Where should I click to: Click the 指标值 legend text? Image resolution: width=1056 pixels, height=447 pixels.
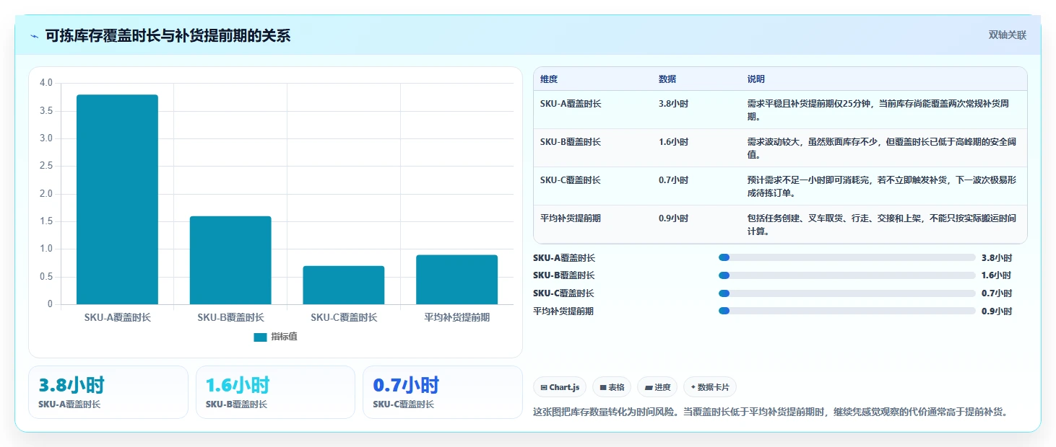[x=284, y=337]
